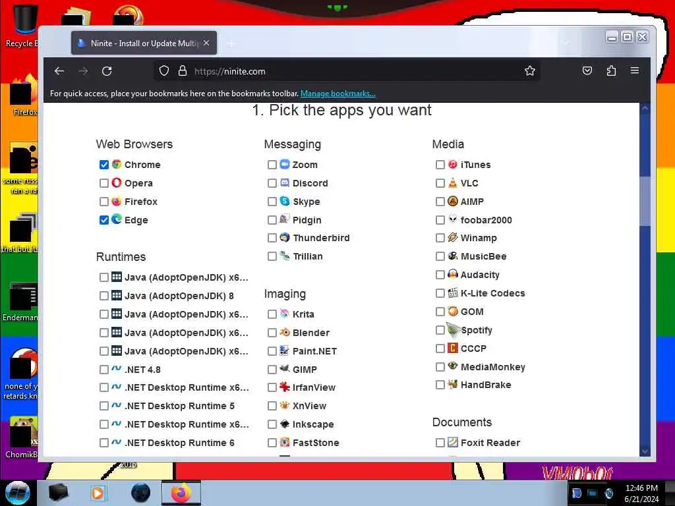Screen dimensions: 675x506
Task: Check the Winamp checkbox
Action: [x=440, y=238]
